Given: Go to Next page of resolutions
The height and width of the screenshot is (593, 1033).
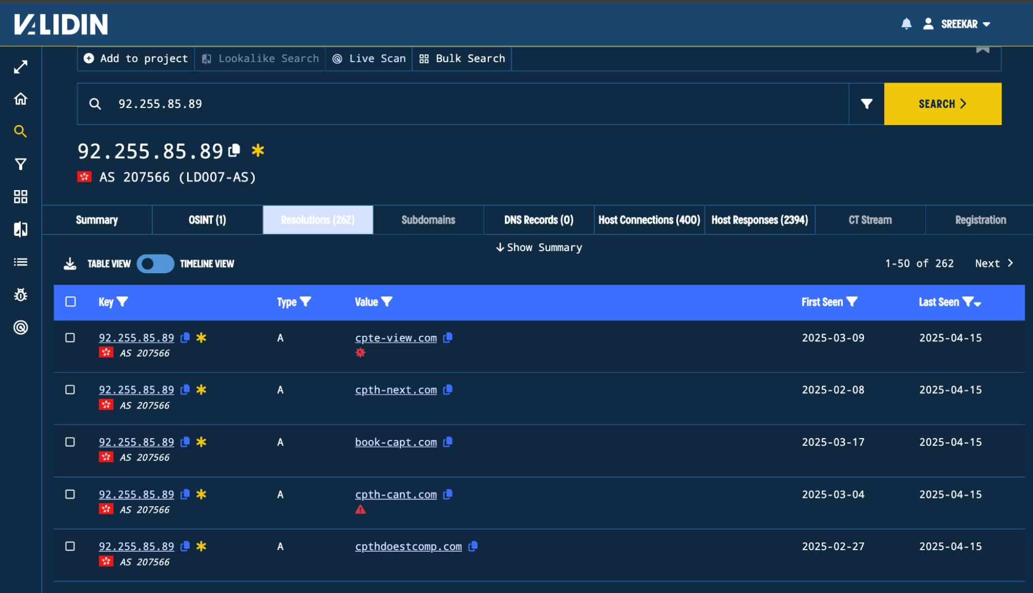Looking at the screenshot, I should click(x=992, y=263).
